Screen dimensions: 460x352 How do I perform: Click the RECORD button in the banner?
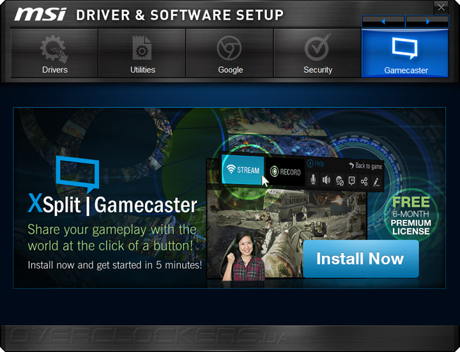coord(285,172)
